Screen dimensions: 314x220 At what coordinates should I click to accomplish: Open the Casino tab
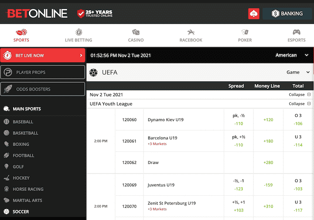click(136, 36)
